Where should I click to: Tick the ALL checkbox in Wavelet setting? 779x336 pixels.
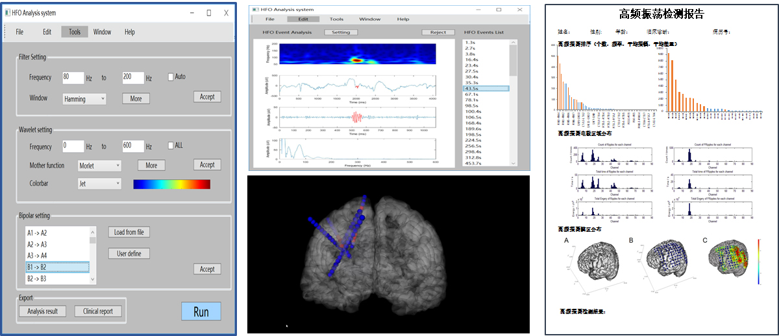pos(171,146)
